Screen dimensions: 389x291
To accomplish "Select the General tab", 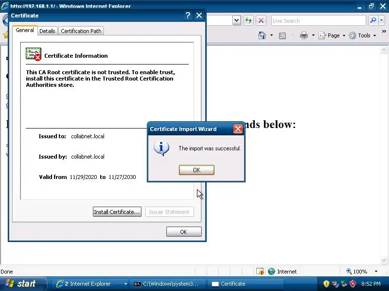I will coord(25,30).
